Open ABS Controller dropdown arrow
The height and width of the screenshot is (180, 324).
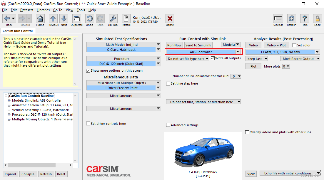[238, 52]
